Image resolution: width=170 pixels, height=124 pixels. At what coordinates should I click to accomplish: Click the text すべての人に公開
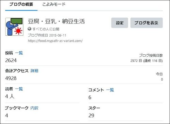pyautogui.click(x=46, y=29)
